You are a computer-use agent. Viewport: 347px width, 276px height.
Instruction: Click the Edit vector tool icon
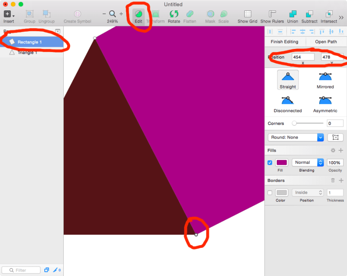[138, 13]
